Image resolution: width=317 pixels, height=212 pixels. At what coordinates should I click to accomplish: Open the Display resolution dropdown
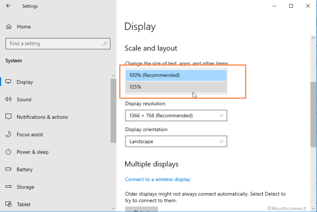[176, 116]
